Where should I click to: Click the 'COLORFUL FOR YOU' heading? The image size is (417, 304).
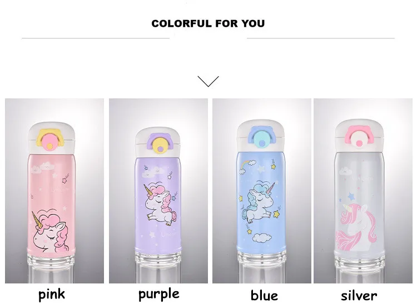pos(209,23)
